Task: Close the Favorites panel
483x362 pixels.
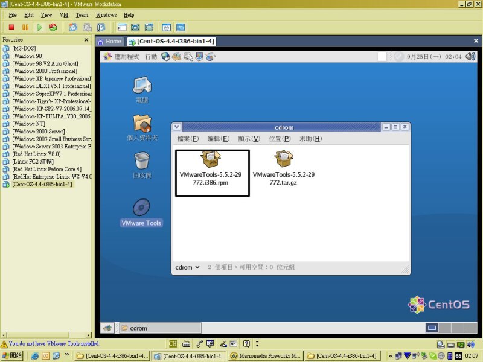Action: (x=86, y=40)
